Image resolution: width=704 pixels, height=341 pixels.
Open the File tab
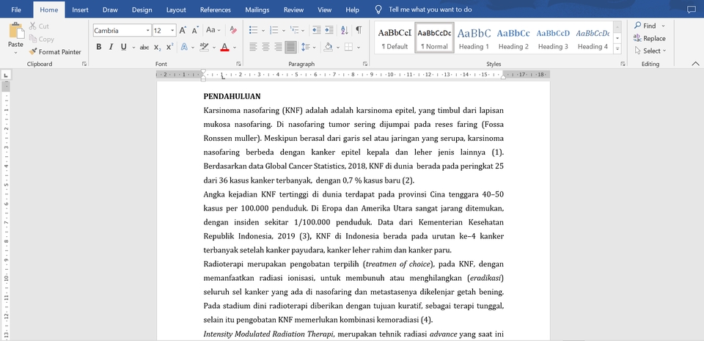pyautogui.click(x=15, y=10)
